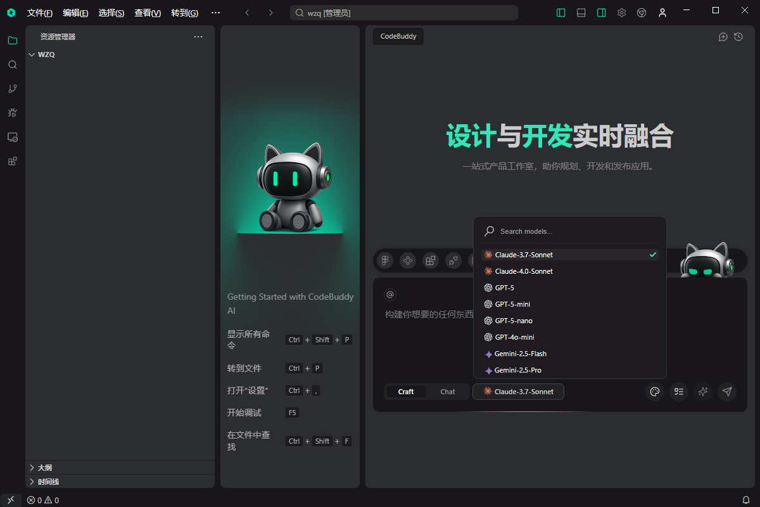This screenshot has height=507, width=760.
Task: Click the plug connection icon
Action: 453,260
